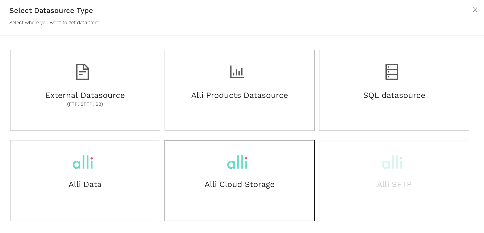Select the Alli Data text label
Image resolution: width=484 pixels, height=233 pixels.
pyautogui.click(x=85, y=184)
